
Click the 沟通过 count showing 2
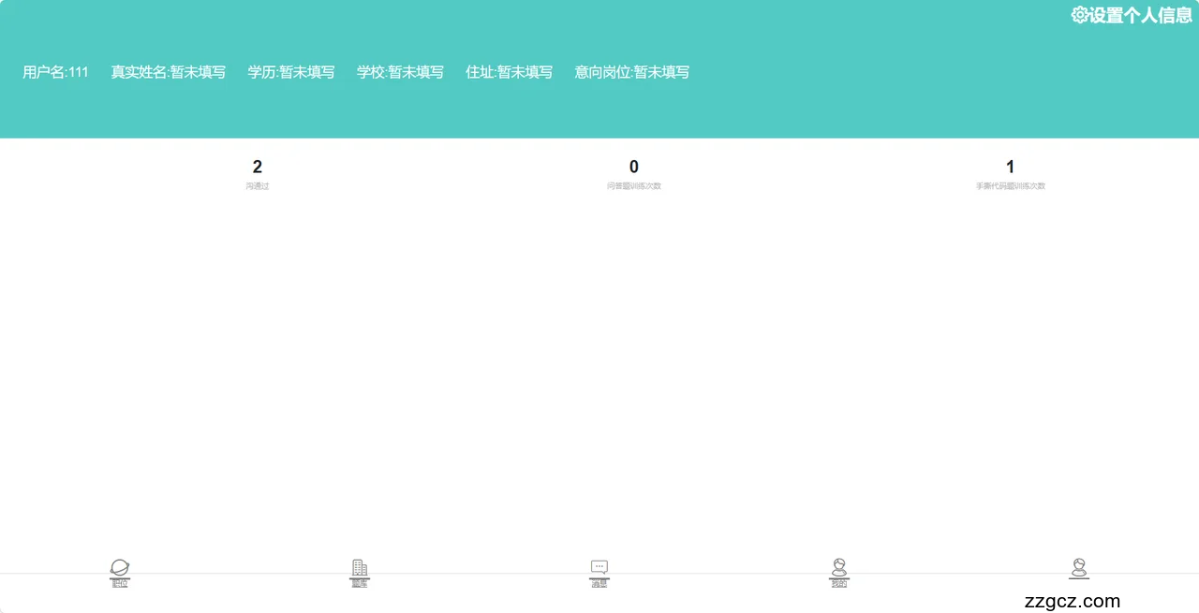click(x=258, y=168)
